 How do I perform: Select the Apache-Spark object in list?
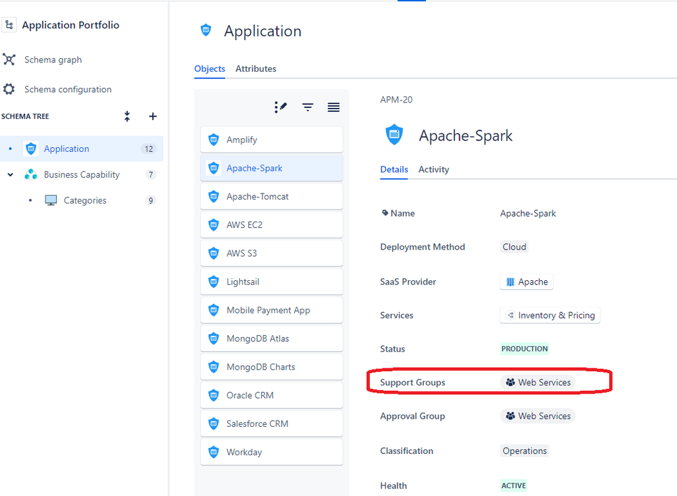271,168
